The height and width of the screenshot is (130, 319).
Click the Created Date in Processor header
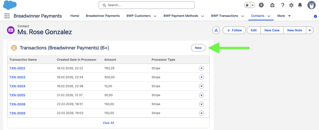click(x=77, y=60)
